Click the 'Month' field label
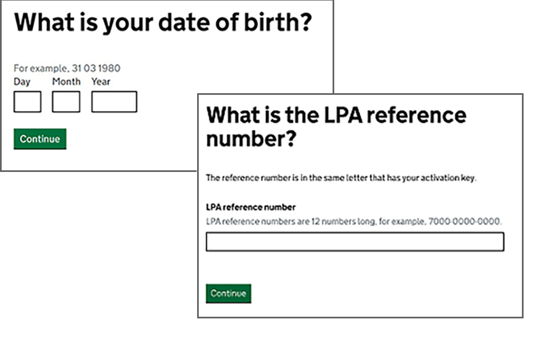The image size is (533, 355). (66, 82)
